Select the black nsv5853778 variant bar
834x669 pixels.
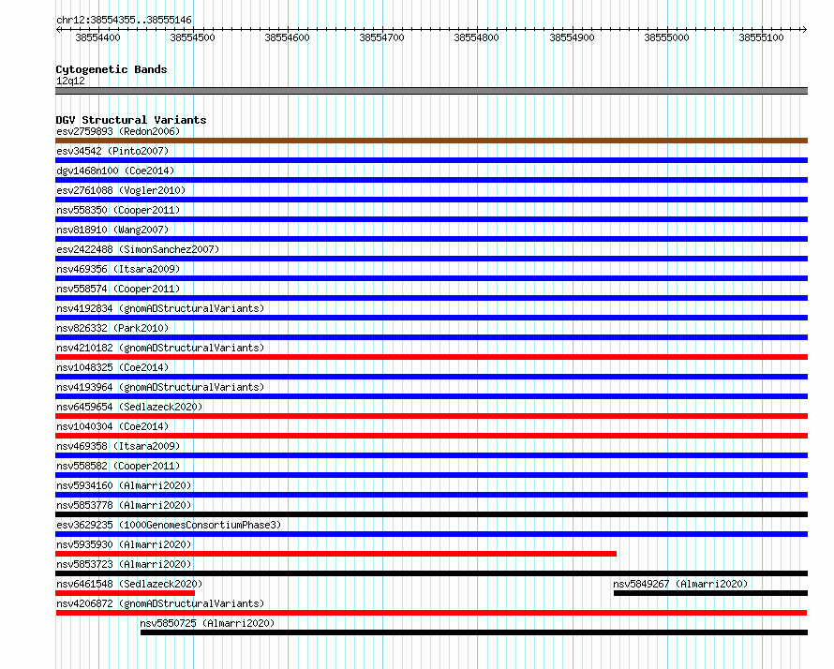coord(431,514)
